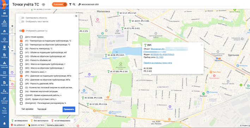
Task: Open Мнемосхемы from the sidebar
Action: point(5,23)
